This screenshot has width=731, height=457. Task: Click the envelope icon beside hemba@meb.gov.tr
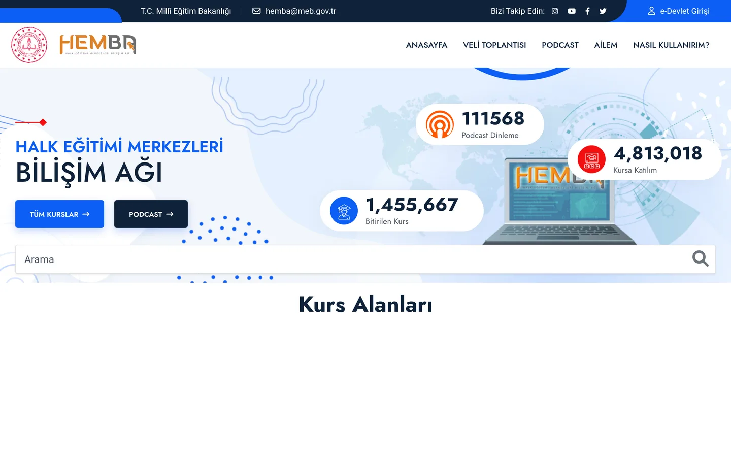coord(256,11)
